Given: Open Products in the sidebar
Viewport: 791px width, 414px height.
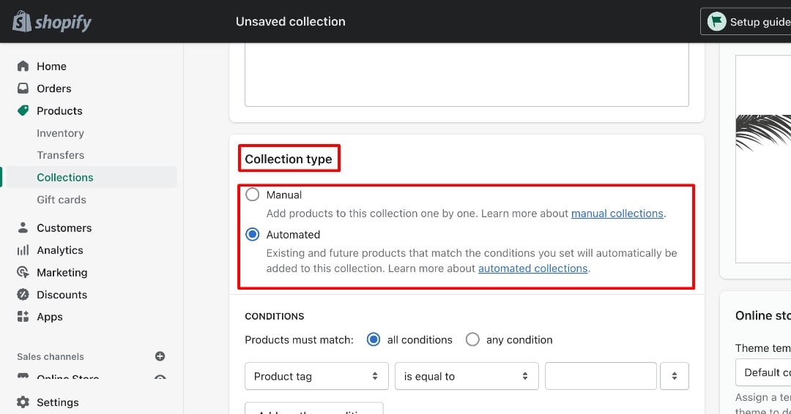Looking at the screenshot, I should pyautogui.click(x=59, y=110).
